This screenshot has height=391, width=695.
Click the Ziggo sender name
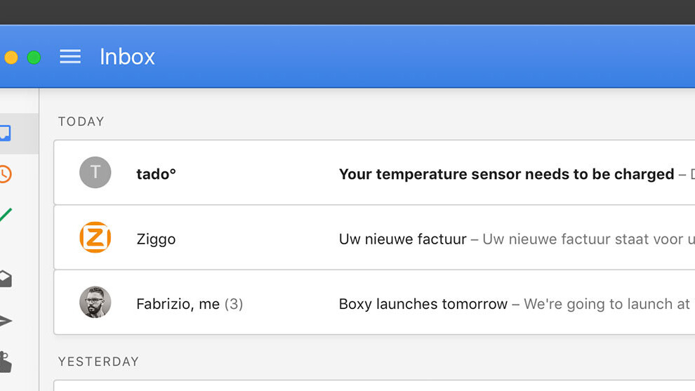[x=156, y=239]
